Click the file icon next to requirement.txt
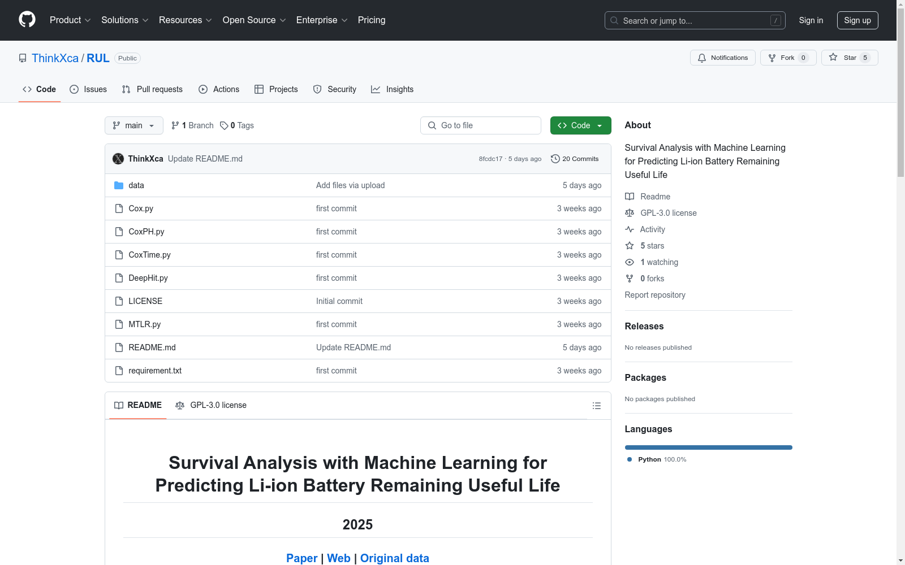 pyautogui.click(x=119, y=371)
